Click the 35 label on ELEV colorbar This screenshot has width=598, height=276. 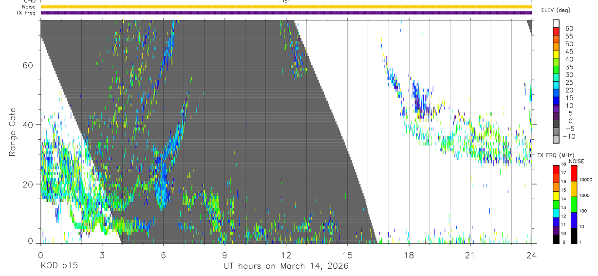point(569,67)
